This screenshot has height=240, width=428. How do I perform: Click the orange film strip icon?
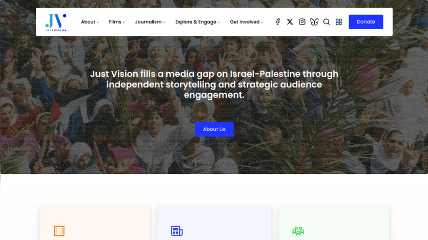(x=59, y=231)
